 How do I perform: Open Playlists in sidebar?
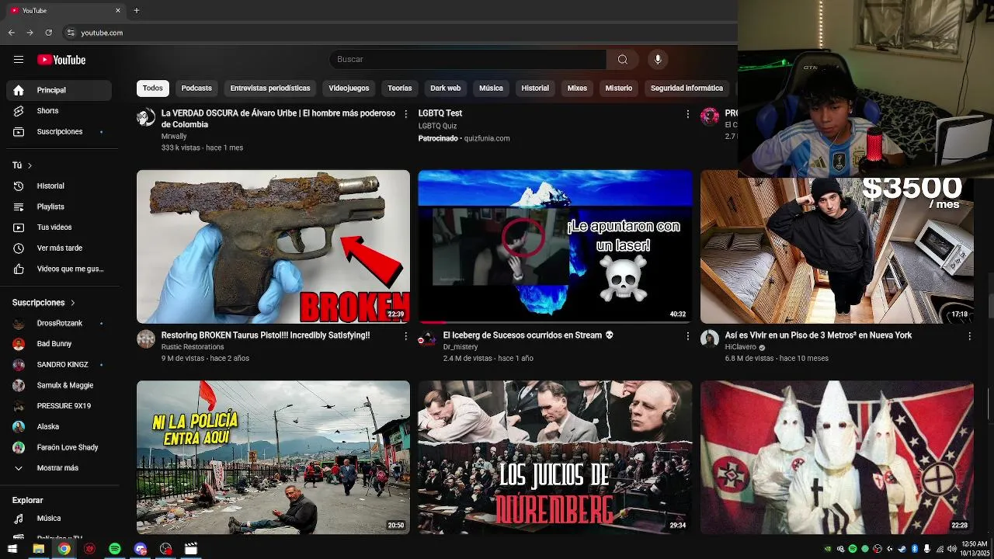pyautogui.click(x=59, y=207)
